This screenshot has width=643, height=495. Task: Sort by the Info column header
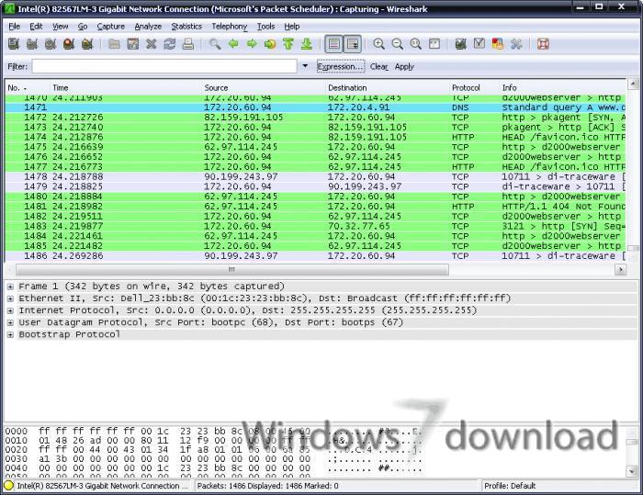click(563, 88)
